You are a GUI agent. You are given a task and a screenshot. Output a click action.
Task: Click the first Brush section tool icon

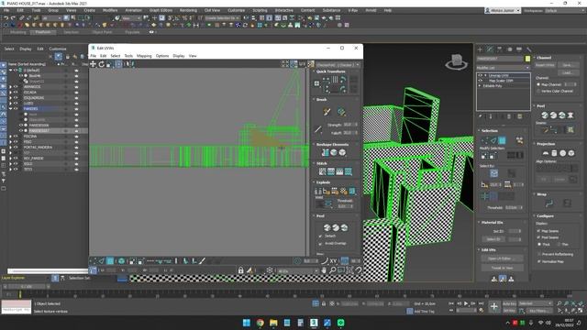[327, 112]
